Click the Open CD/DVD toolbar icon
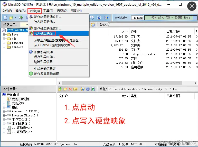The width and height of the screenshot is (198, 147). (21, 18)
